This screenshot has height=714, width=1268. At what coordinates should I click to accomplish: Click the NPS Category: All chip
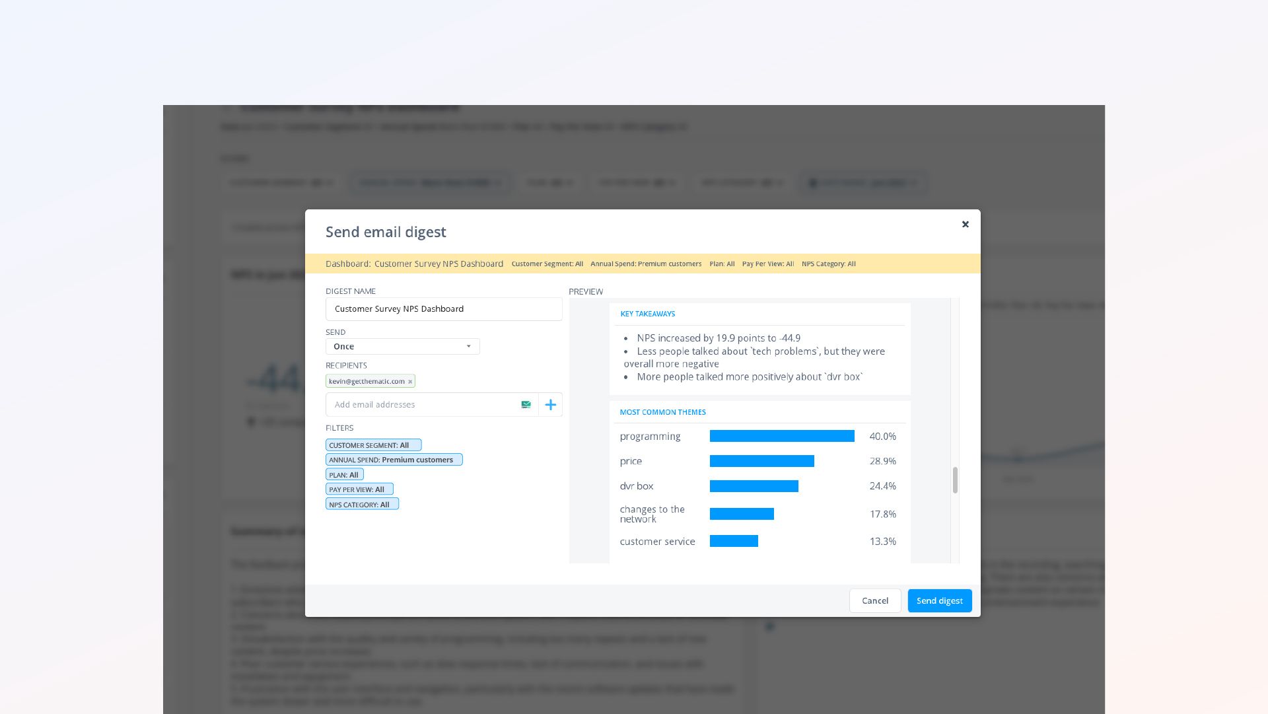tap(362, 505)
